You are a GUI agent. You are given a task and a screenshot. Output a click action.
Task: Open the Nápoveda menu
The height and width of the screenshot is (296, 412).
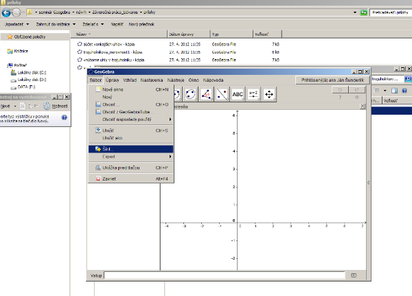213,80
